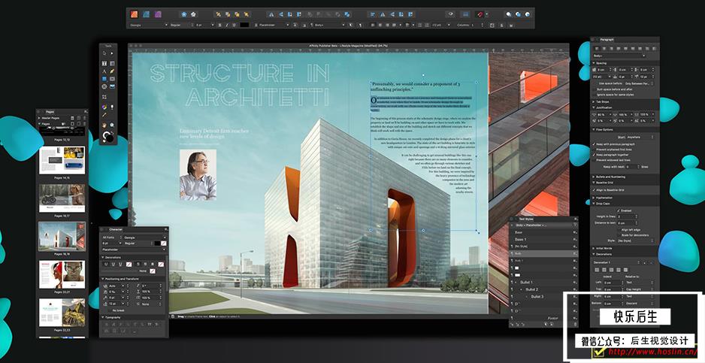Open the font family Georgia dropdown in toolbar
The image size is (705, 363).
[149, 26]
